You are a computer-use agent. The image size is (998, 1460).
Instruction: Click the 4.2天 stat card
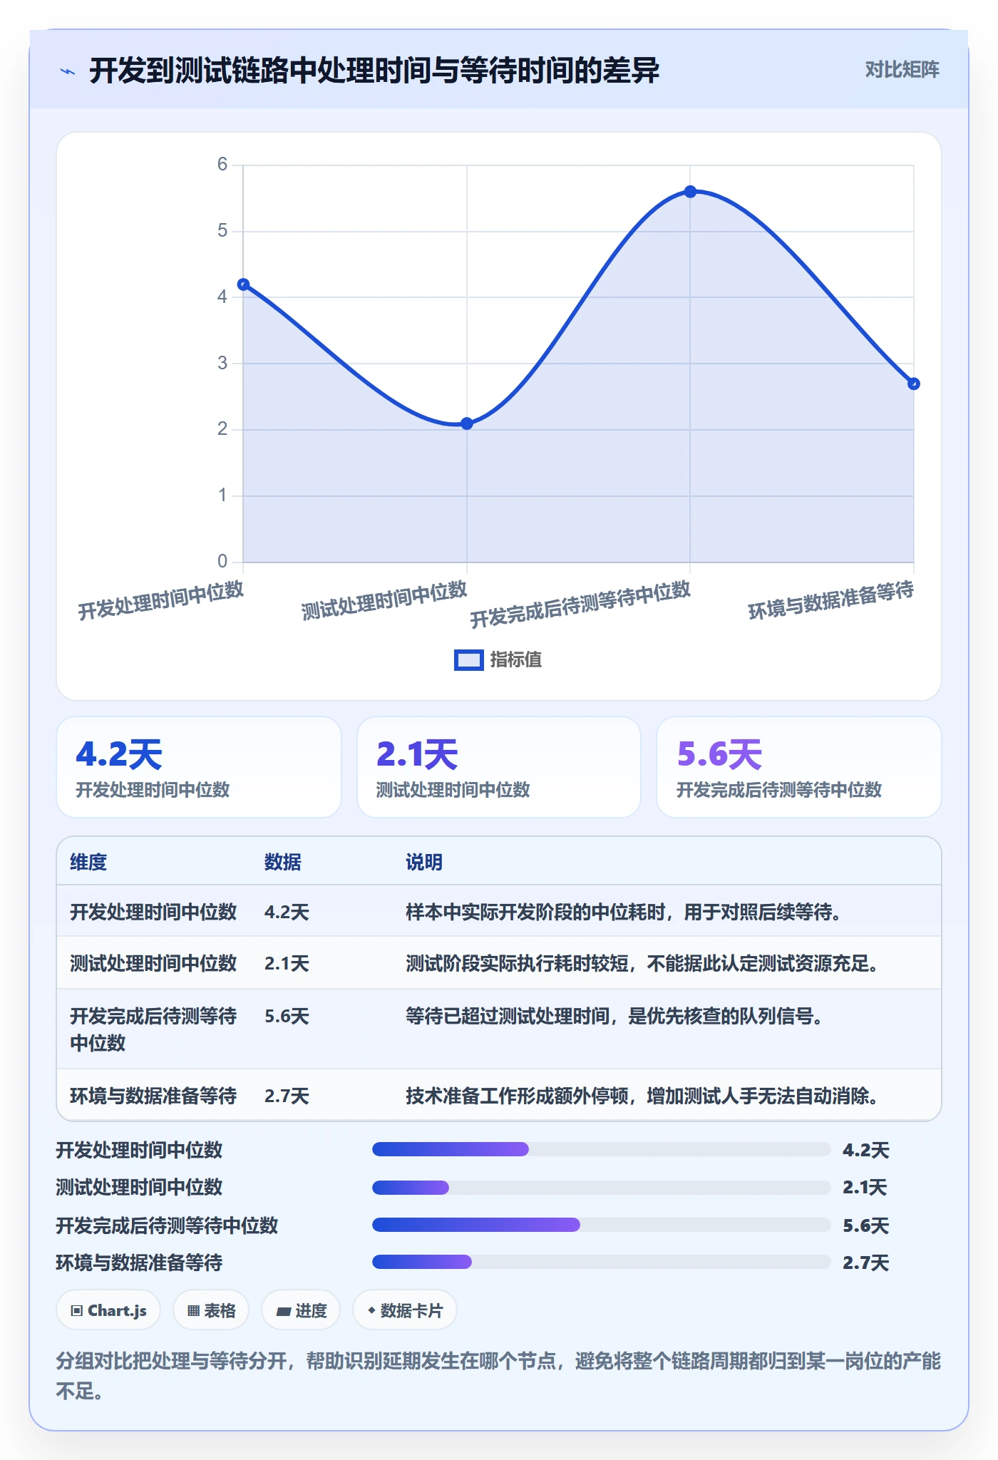click(x=199, y=767)
